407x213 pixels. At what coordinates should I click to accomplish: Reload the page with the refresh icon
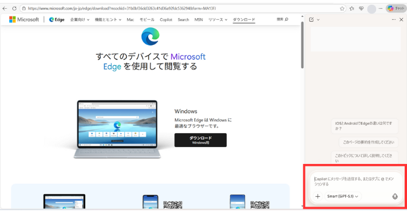tap(14, 8)
